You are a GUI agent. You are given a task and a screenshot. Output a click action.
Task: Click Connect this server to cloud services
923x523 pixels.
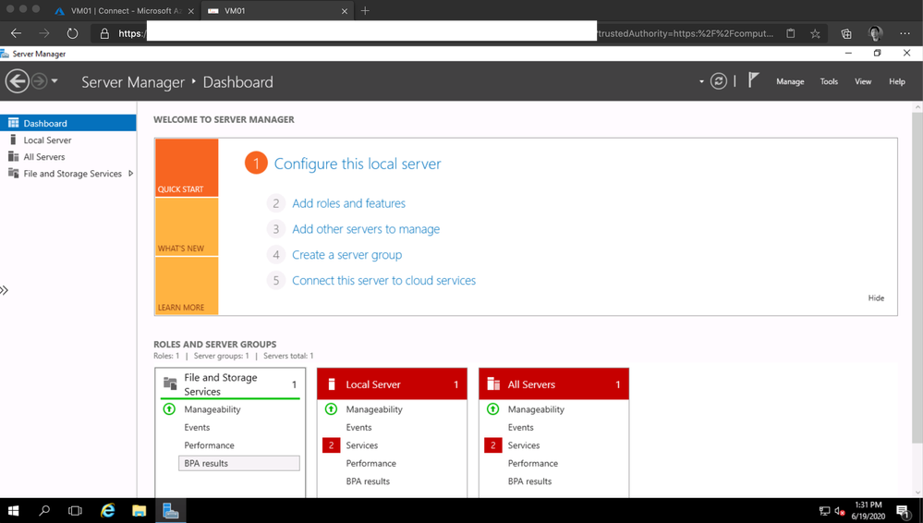coord(383,281)
